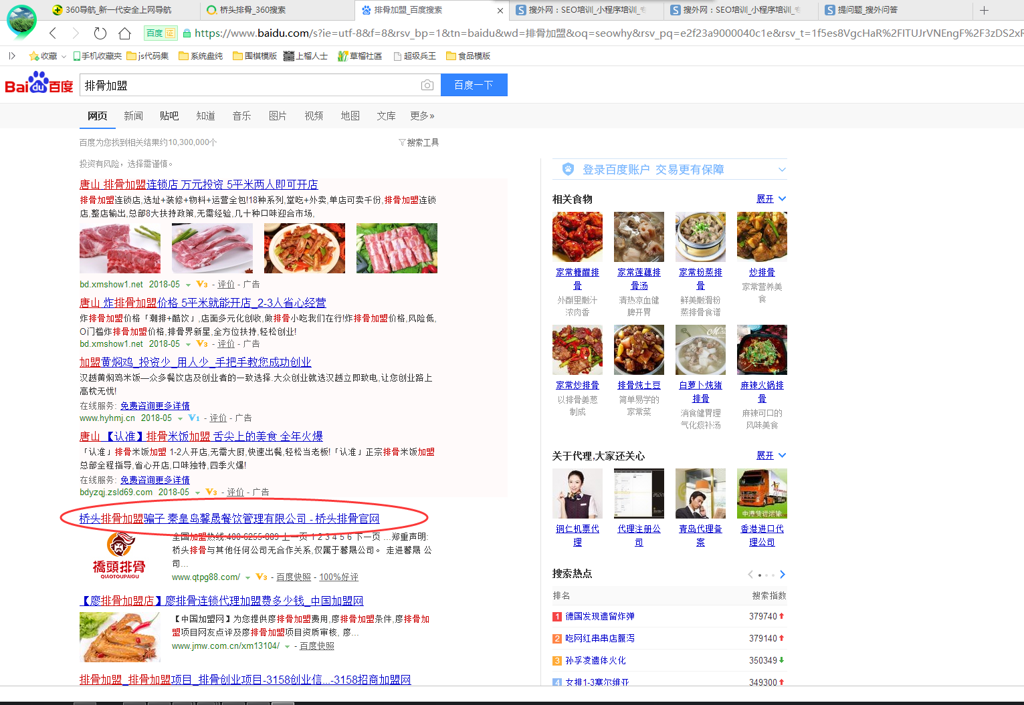Viewport: 1024px width, 705px height.
Task: Open the 上榴人士 bookmark
Action: (x=306, y=56)
